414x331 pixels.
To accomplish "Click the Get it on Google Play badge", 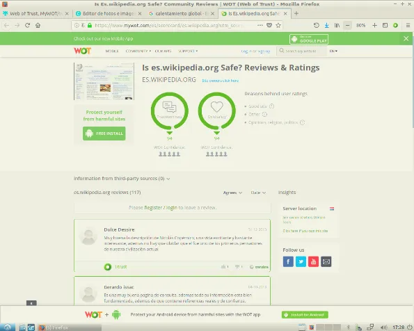I will (x=309, y=39).
